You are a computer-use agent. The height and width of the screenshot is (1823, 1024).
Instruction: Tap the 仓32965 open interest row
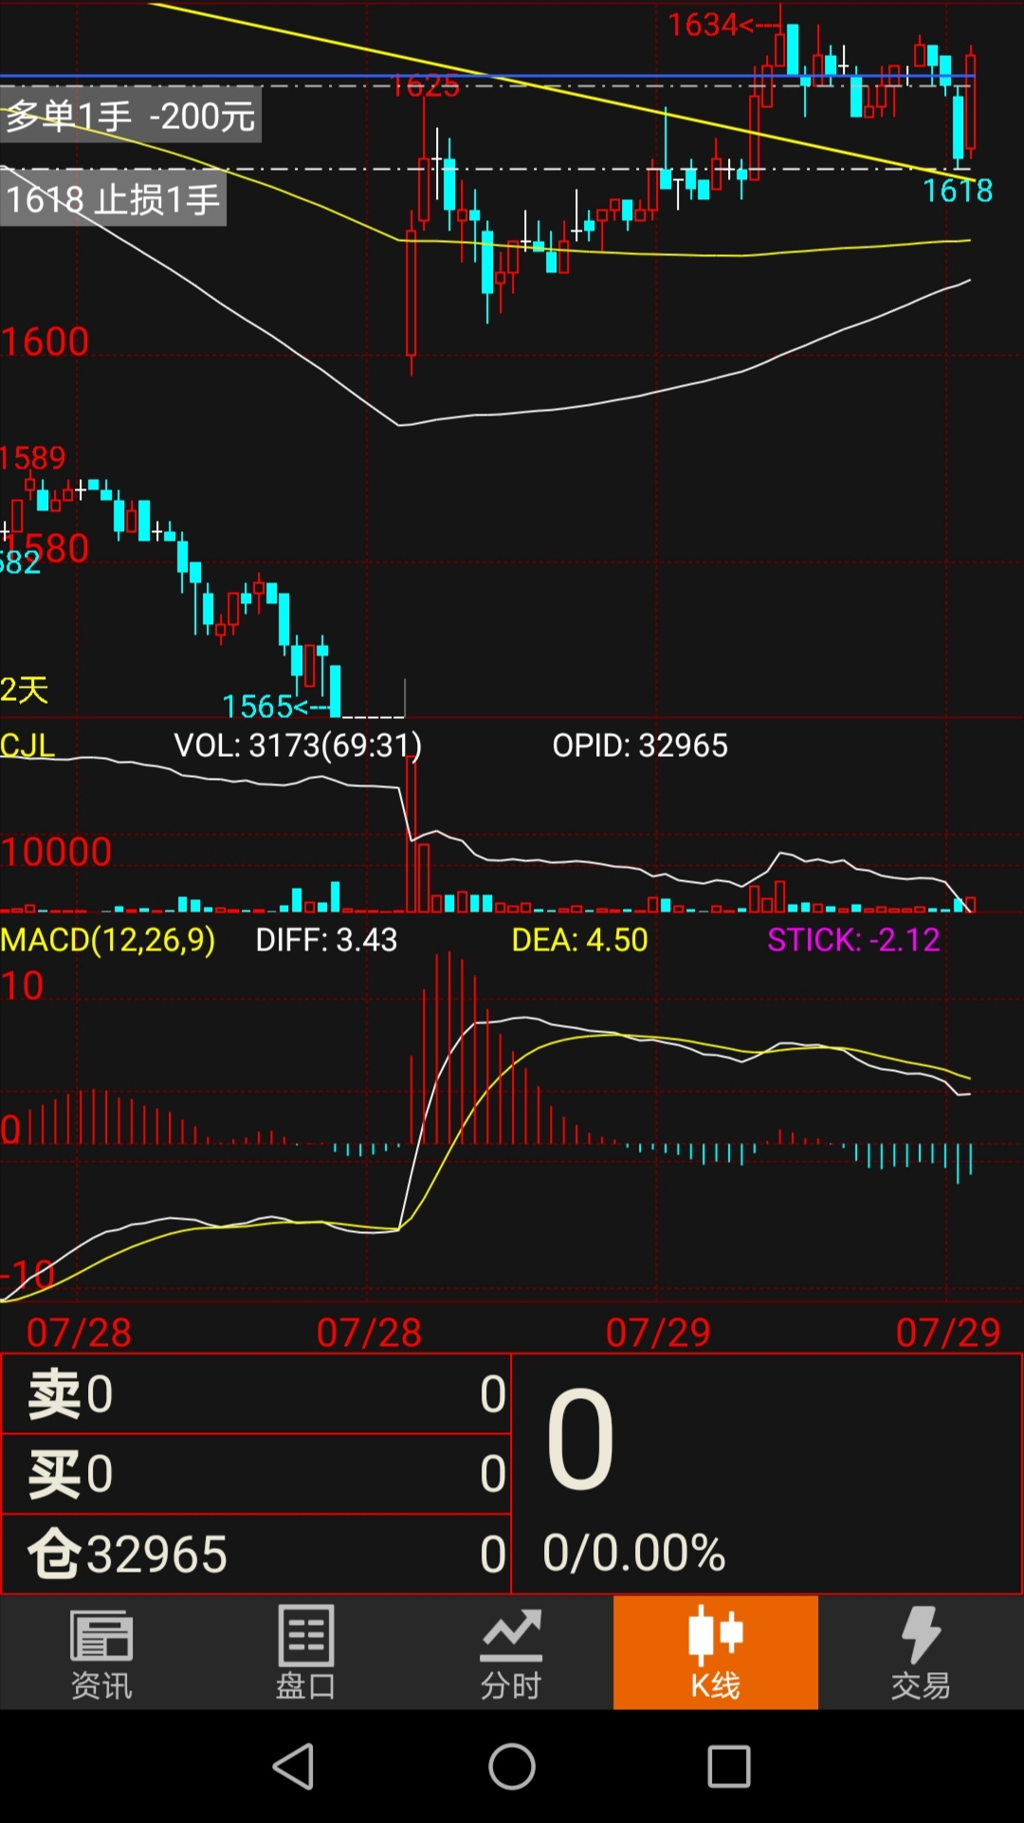[256, 1554]
